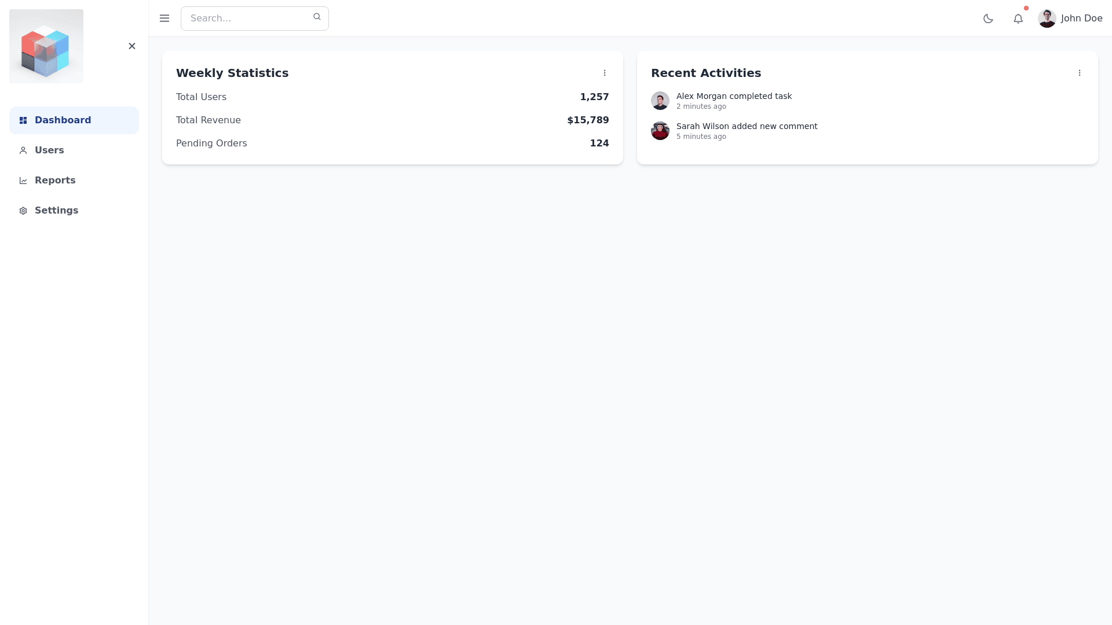Viewport: 1112px width, 625px height.
Task: Toggle dark mode with moon icon
Action: click(988, 19)
